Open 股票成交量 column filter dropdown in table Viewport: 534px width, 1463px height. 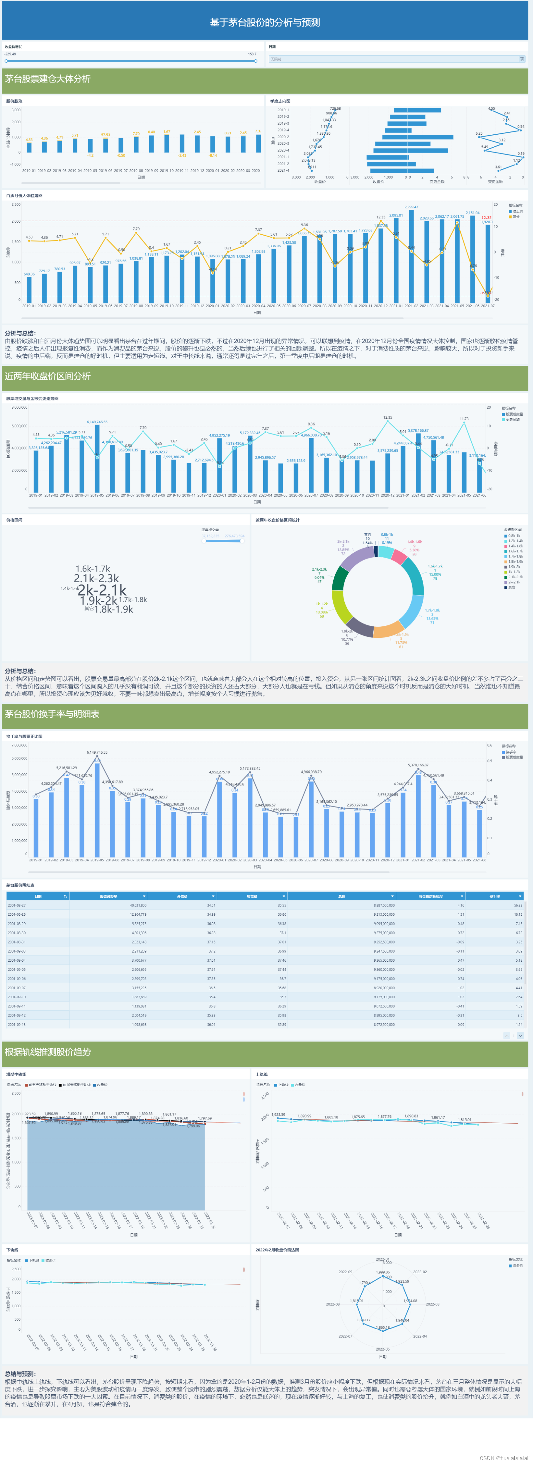click(x=144, y=896)
